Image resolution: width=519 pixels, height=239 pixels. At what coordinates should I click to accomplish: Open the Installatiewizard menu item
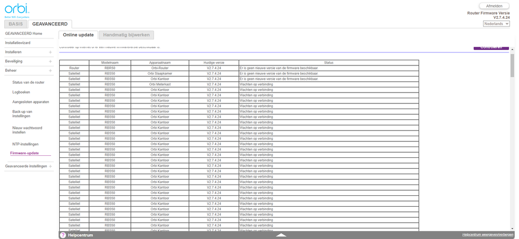18,43
